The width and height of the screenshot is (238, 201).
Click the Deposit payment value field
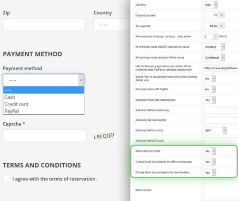[x=211, y=15]
